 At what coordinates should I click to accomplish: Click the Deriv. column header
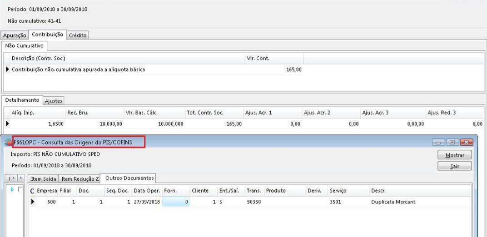317,191
